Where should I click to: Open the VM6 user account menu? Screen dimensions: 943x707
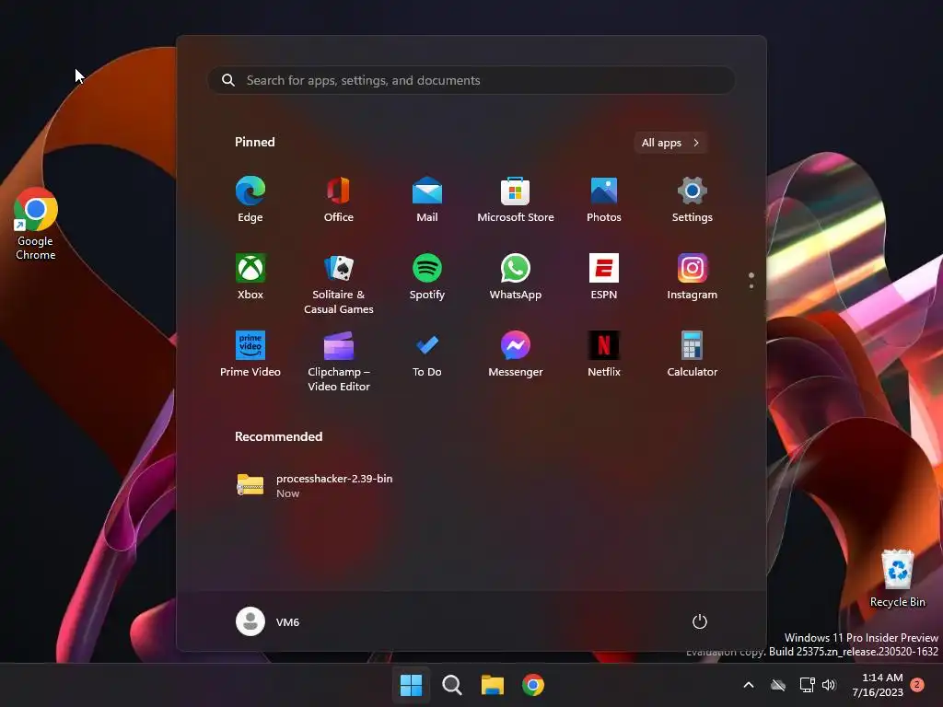pos(268,621)
